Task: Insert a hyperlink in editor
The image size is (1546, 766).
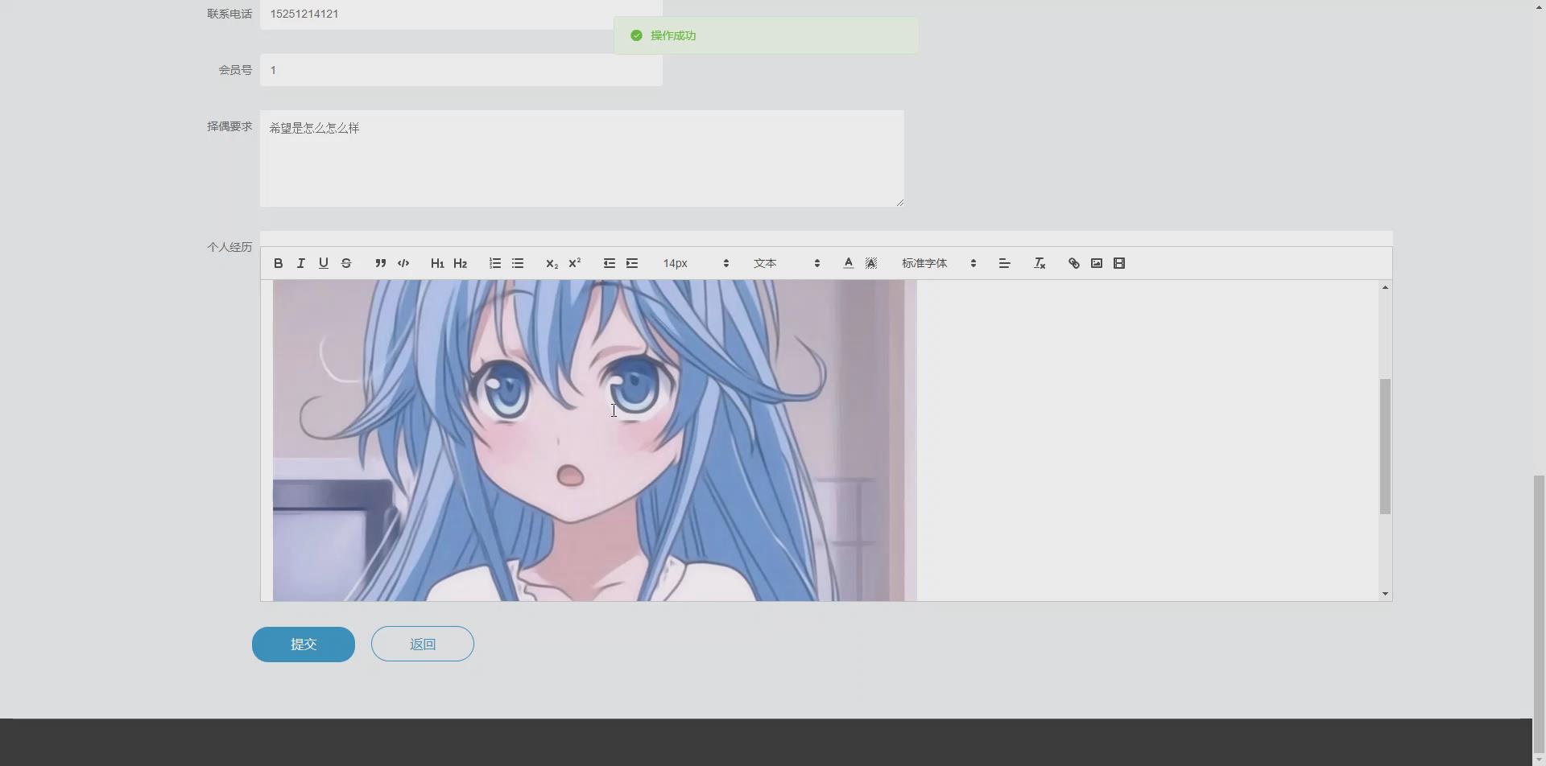Action: click(x=1073, y=263)
